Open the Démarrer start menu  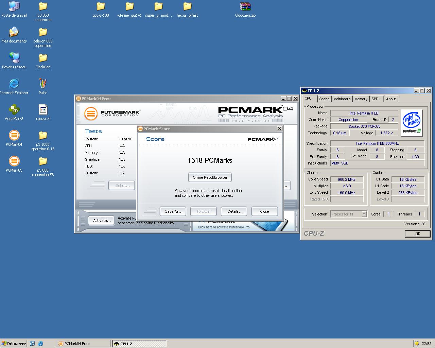tap(14, 344)
